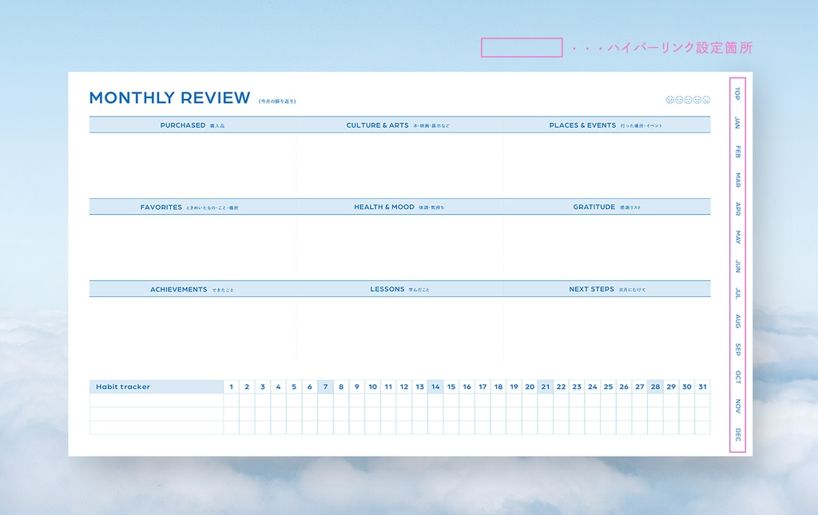Click the PURCHASED notes area
This screenshot has height=515, width=818.
(x=193, y=164)
